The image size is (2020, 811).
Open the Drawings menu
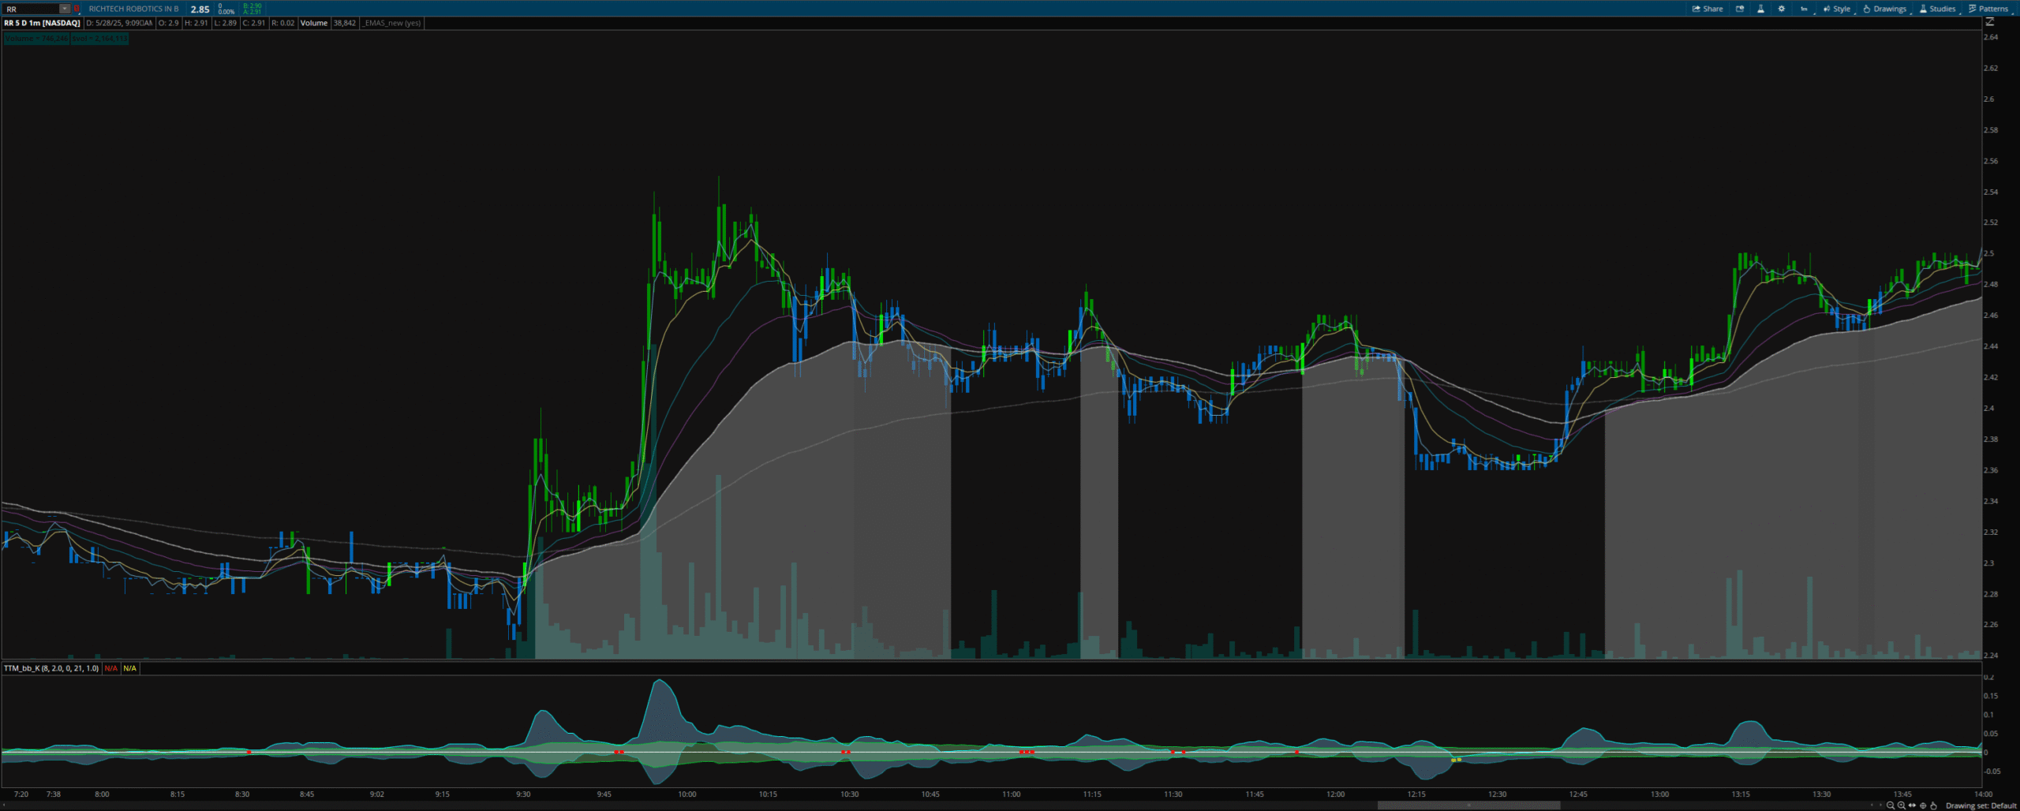click(x=1885, y=9)
